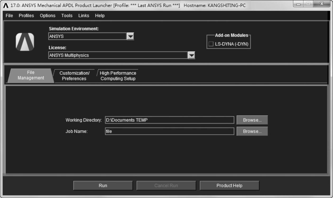This screenshot has height=198, width=333.
Task: Click the Cancel Run button
Action: [166, 186]
